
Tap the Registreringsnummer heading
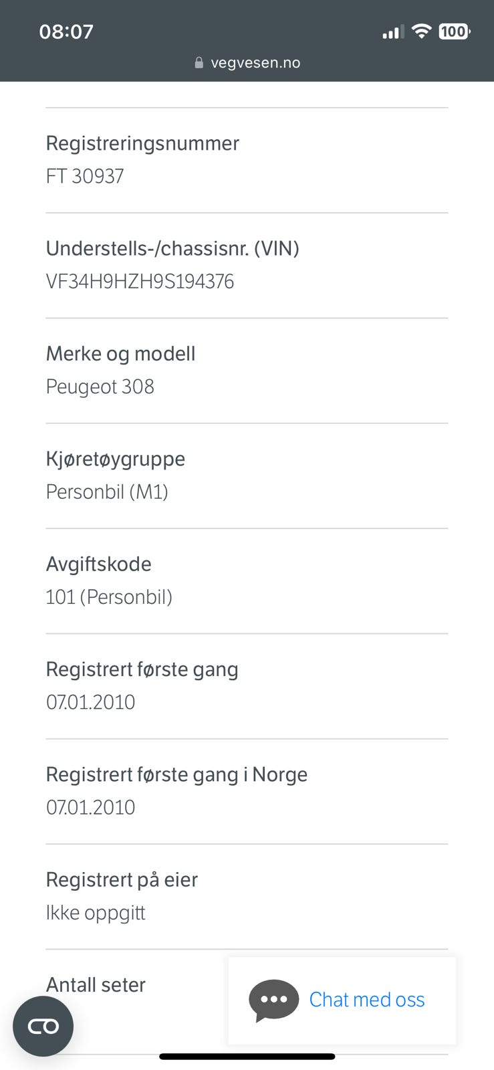pos(142,143)
